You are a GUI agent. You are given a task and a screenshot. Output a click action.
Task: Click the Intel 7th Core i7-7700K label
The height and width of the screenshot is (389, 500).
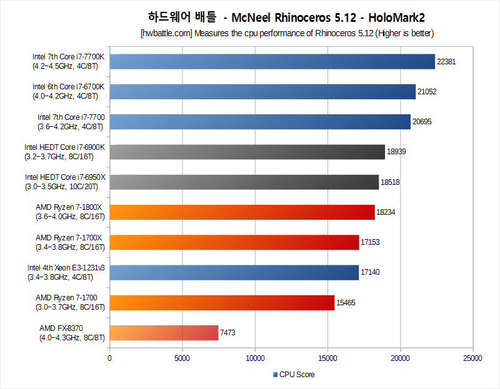68,61
